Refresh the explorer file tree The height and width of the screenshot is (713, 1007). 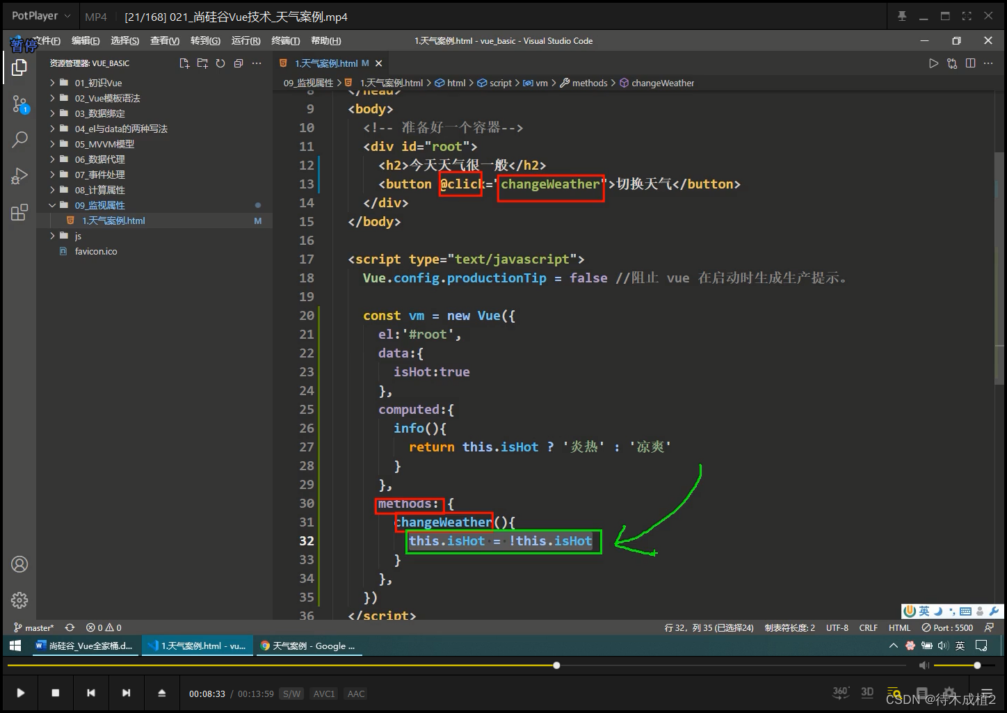[x=220, y=63]
